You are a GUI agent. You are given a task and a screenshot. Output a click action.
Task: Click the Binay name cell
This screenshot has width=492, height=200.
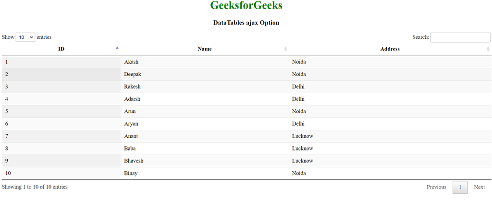point(131,173)
